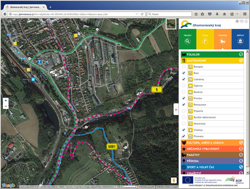Click the Pivnice beer icon
Image resolution: width=250 pixels, height=189 pixels.
(190, 98)
